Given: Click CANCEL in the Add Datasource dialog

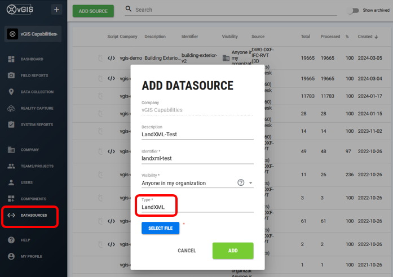Looking at the screenshot, I should (x=187, y=251).
